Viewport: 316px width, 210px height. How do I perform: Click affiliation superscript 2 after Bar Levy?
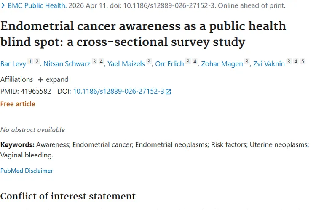tap(37, 62)
